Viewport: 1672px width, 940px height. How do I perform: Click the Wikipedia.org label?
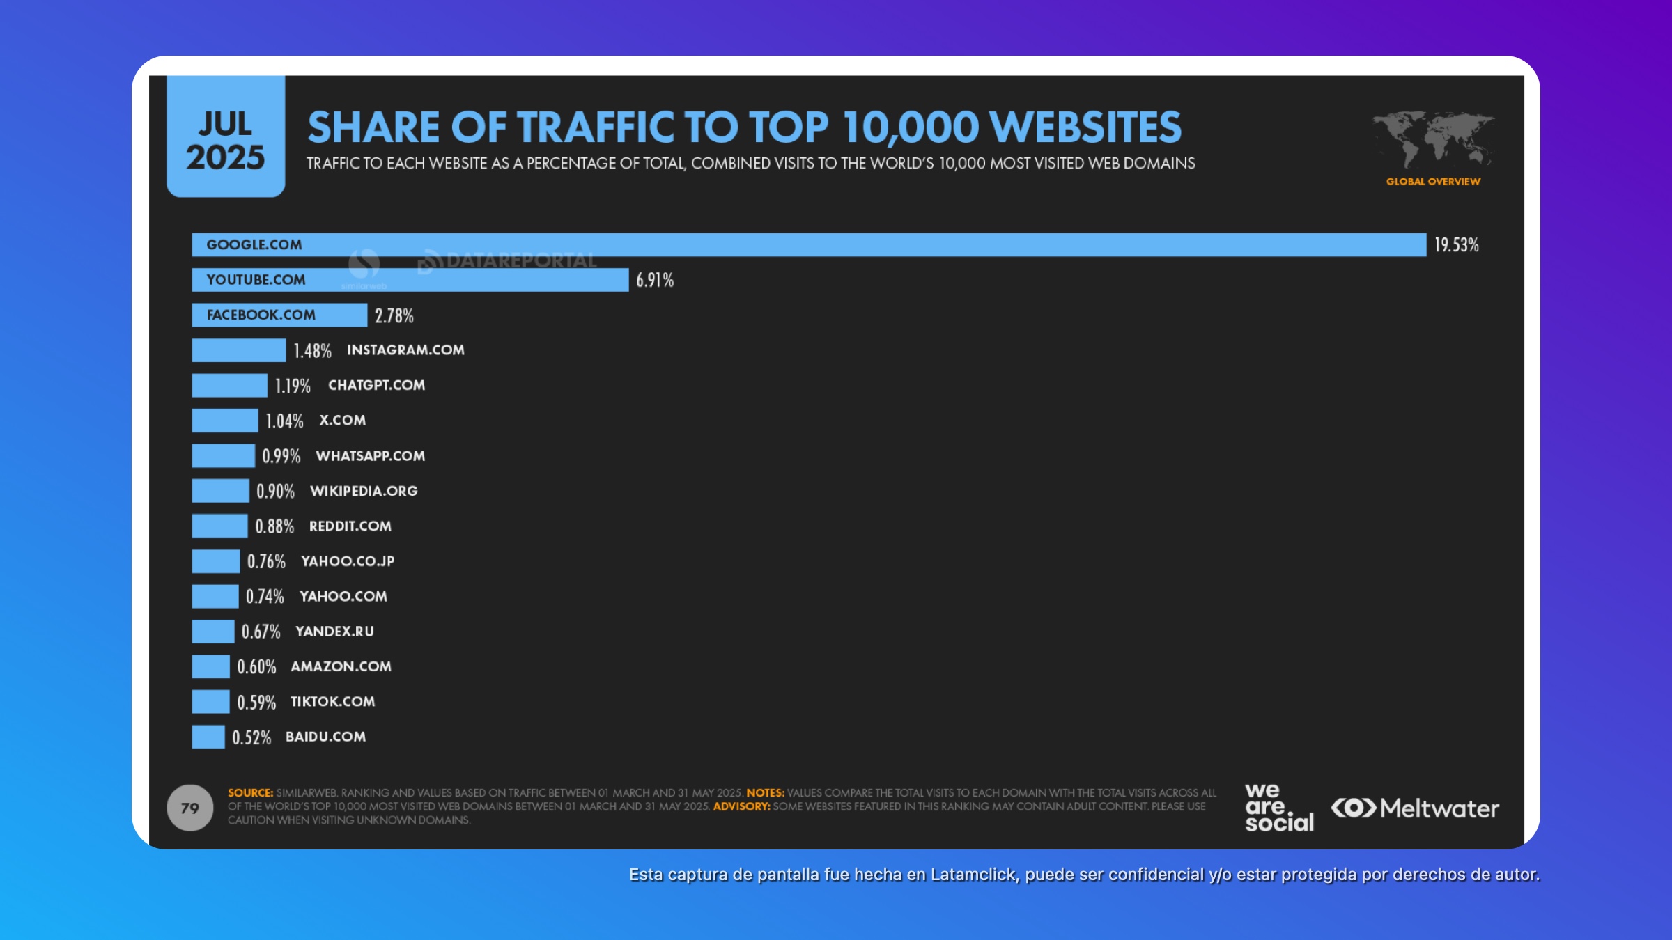(x=364, y=491)
